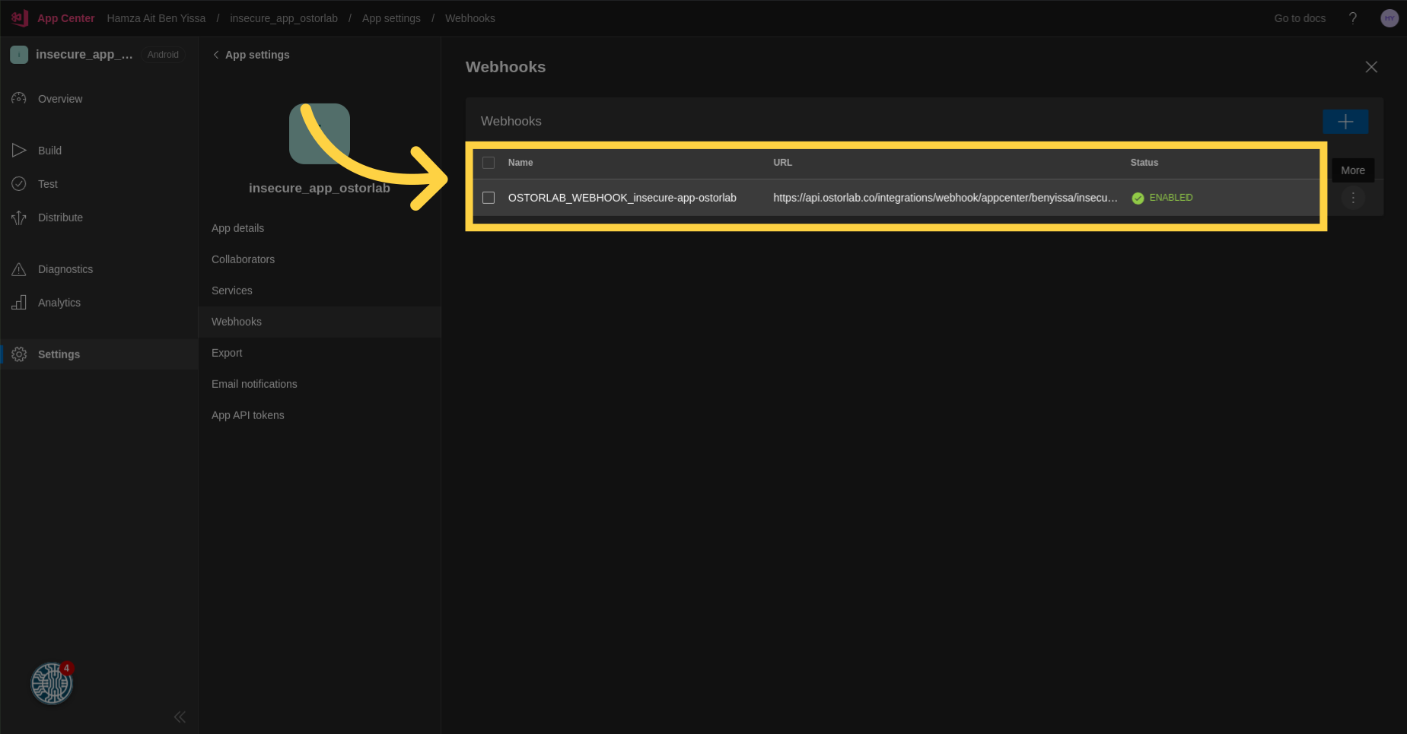This screenshot has width=1407, height=734.
Task: Go back to App settings via chevron
Action: (216, 55)
